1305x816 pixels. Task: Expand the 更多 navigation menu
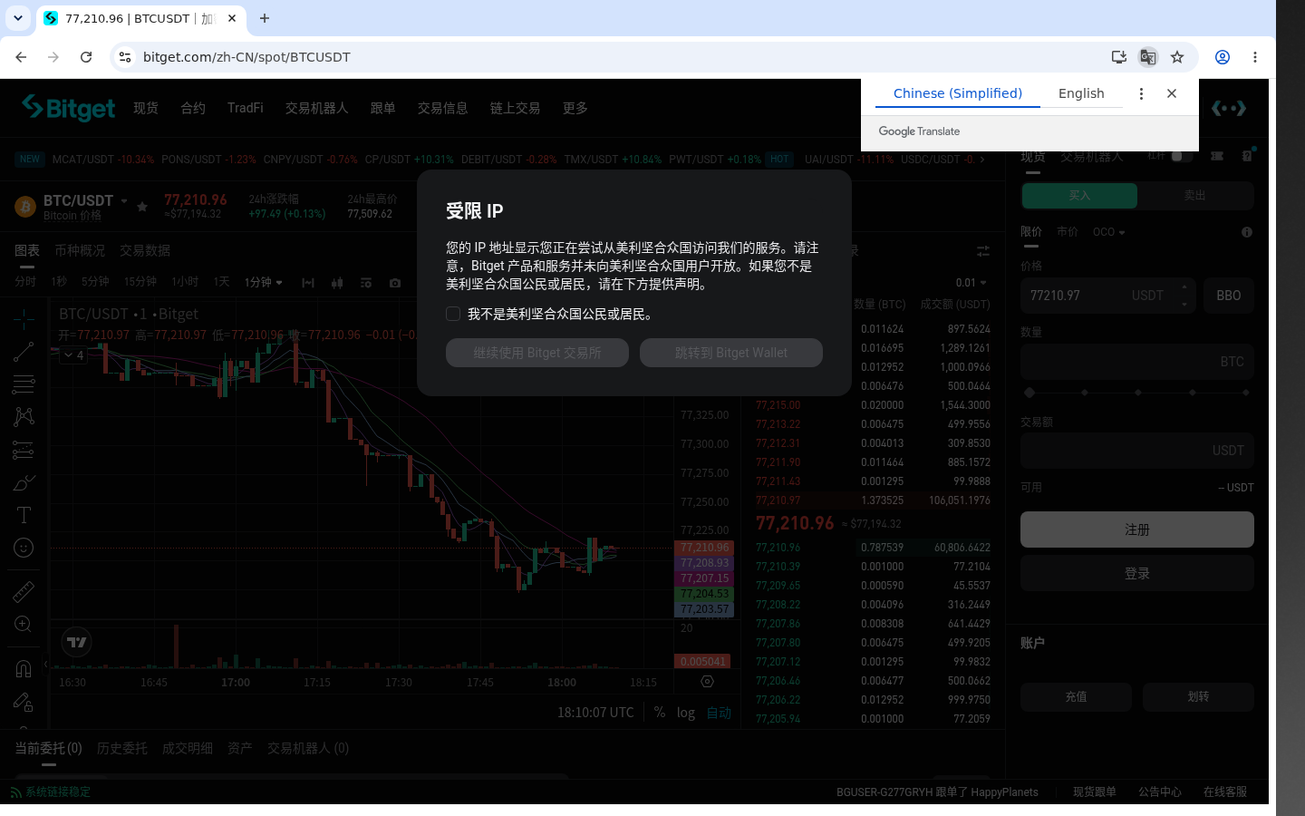[x=575, y=108]
